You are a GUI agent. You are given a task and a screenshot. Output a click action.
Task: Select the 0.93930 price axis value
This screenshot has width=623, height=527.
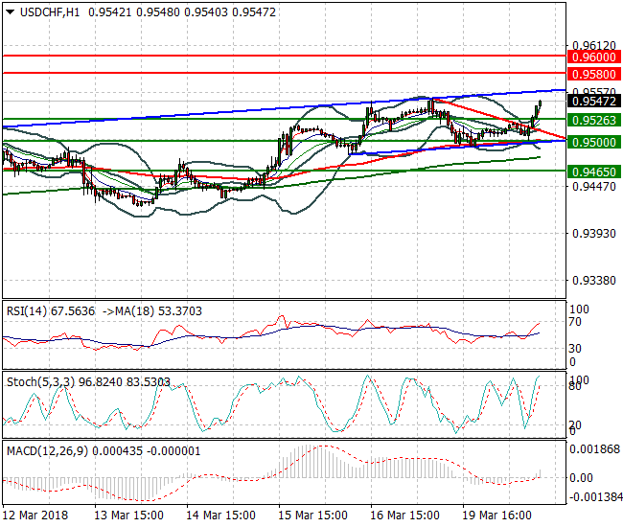[594, 234]
